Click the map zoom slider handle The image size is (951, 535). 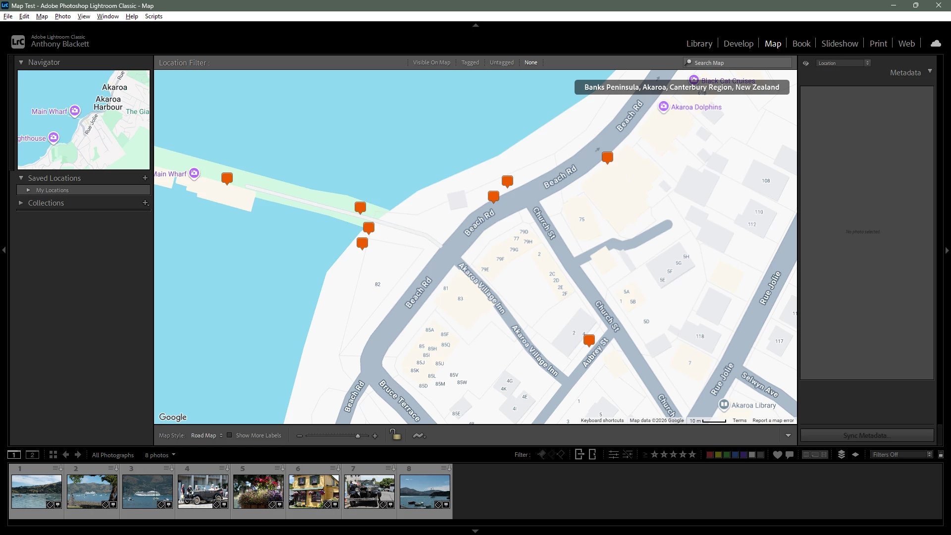click(x=358, y=436)
